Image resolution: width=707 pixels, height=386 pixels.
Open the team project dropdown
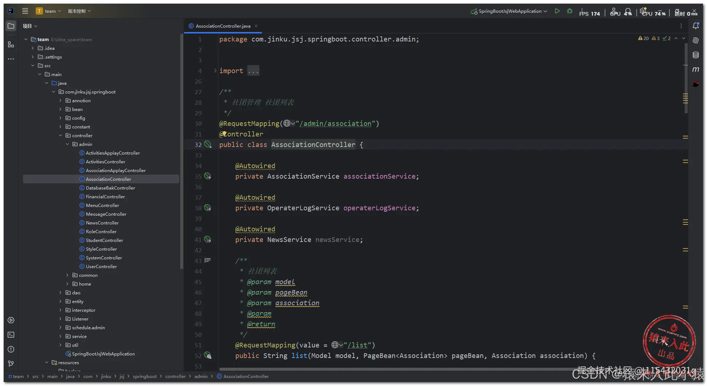pyautogui.click(x=48, y=11)
